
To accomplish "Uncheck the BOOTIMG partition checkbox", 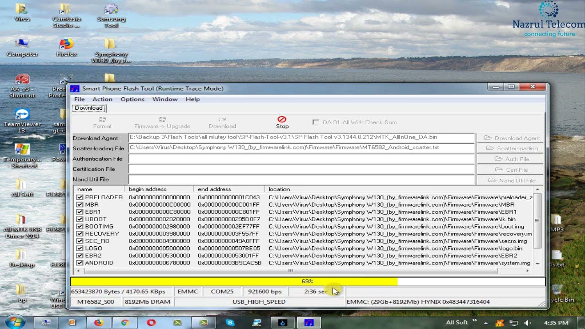I will point(80,227).
